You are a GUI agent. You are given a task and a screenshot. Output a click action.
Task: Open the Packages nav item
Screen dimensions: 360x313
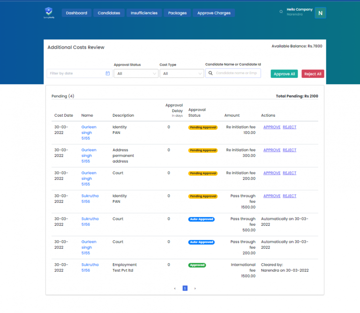point(177,13)
